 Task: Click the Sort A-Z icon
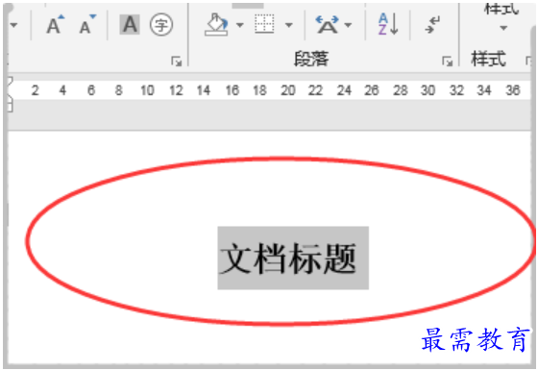tap(388, 24)
